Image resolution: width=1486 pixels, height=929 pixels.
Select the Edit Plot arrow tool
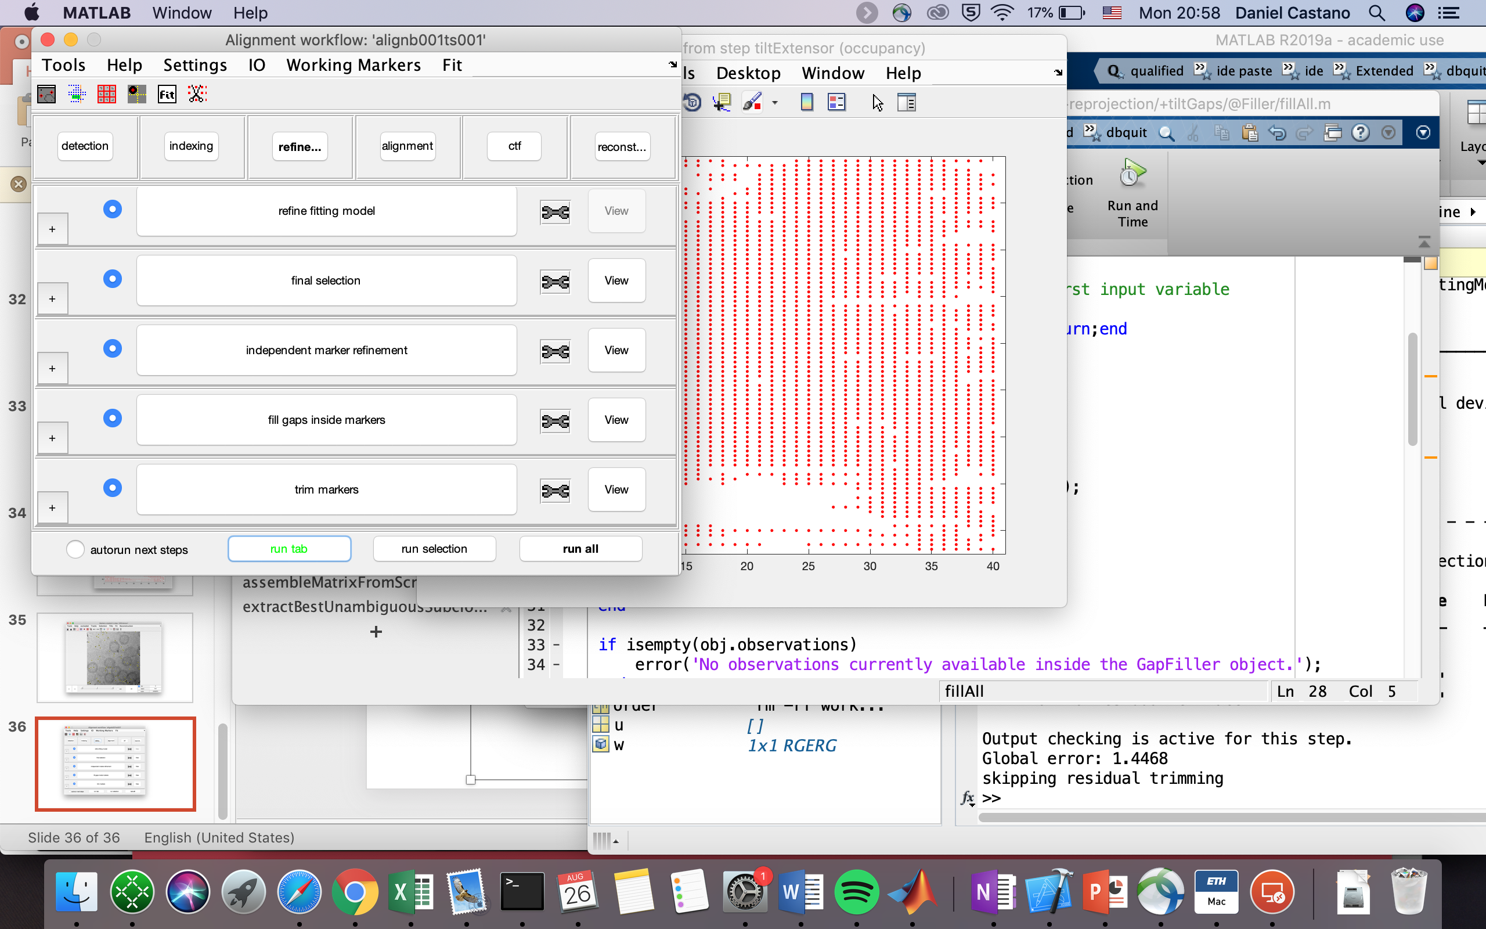coord(878,103)
